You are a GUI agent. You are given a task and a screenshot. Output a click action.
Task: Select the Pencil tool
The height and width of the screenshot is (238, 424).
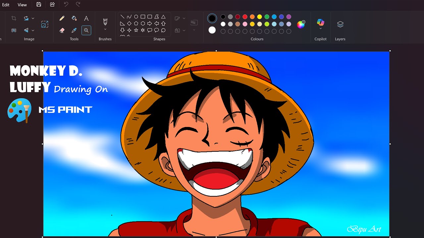62,19
